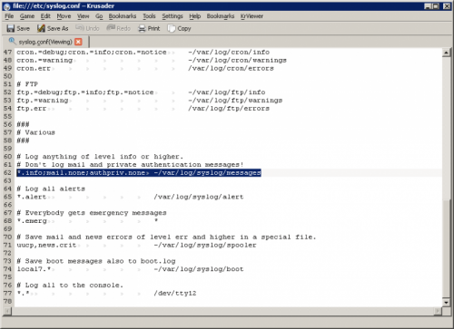Image resolution: width=454 pixels, height=329 pixels.
Task: Click the '# Log all alerts' comment
Action: pyautogui.click(x=51, y=189)
